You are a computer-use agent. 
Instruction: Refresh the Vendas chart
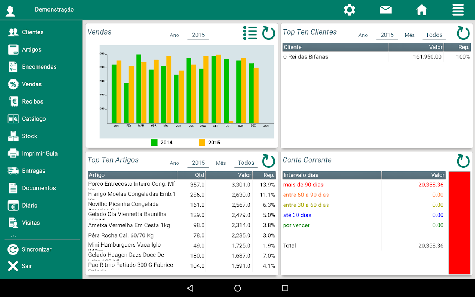269,33
